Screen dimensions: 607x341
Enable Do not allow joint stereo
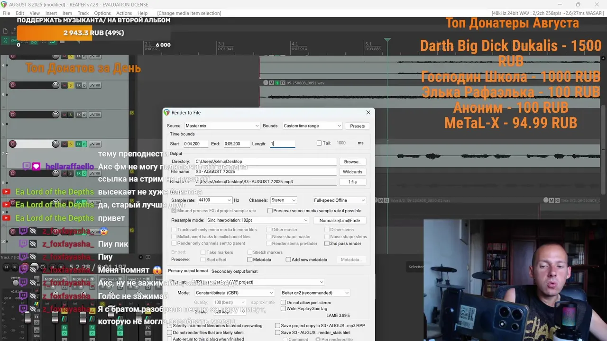tap(283, 303)
